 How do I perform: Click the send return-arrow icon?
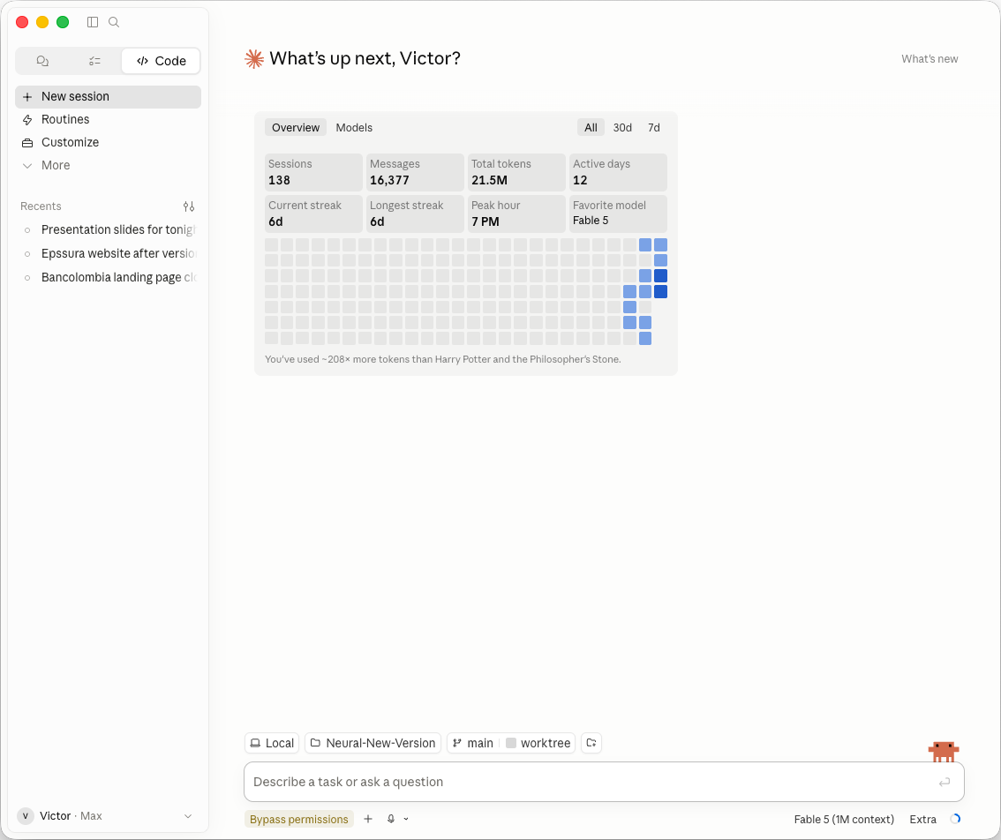[945, 783]
